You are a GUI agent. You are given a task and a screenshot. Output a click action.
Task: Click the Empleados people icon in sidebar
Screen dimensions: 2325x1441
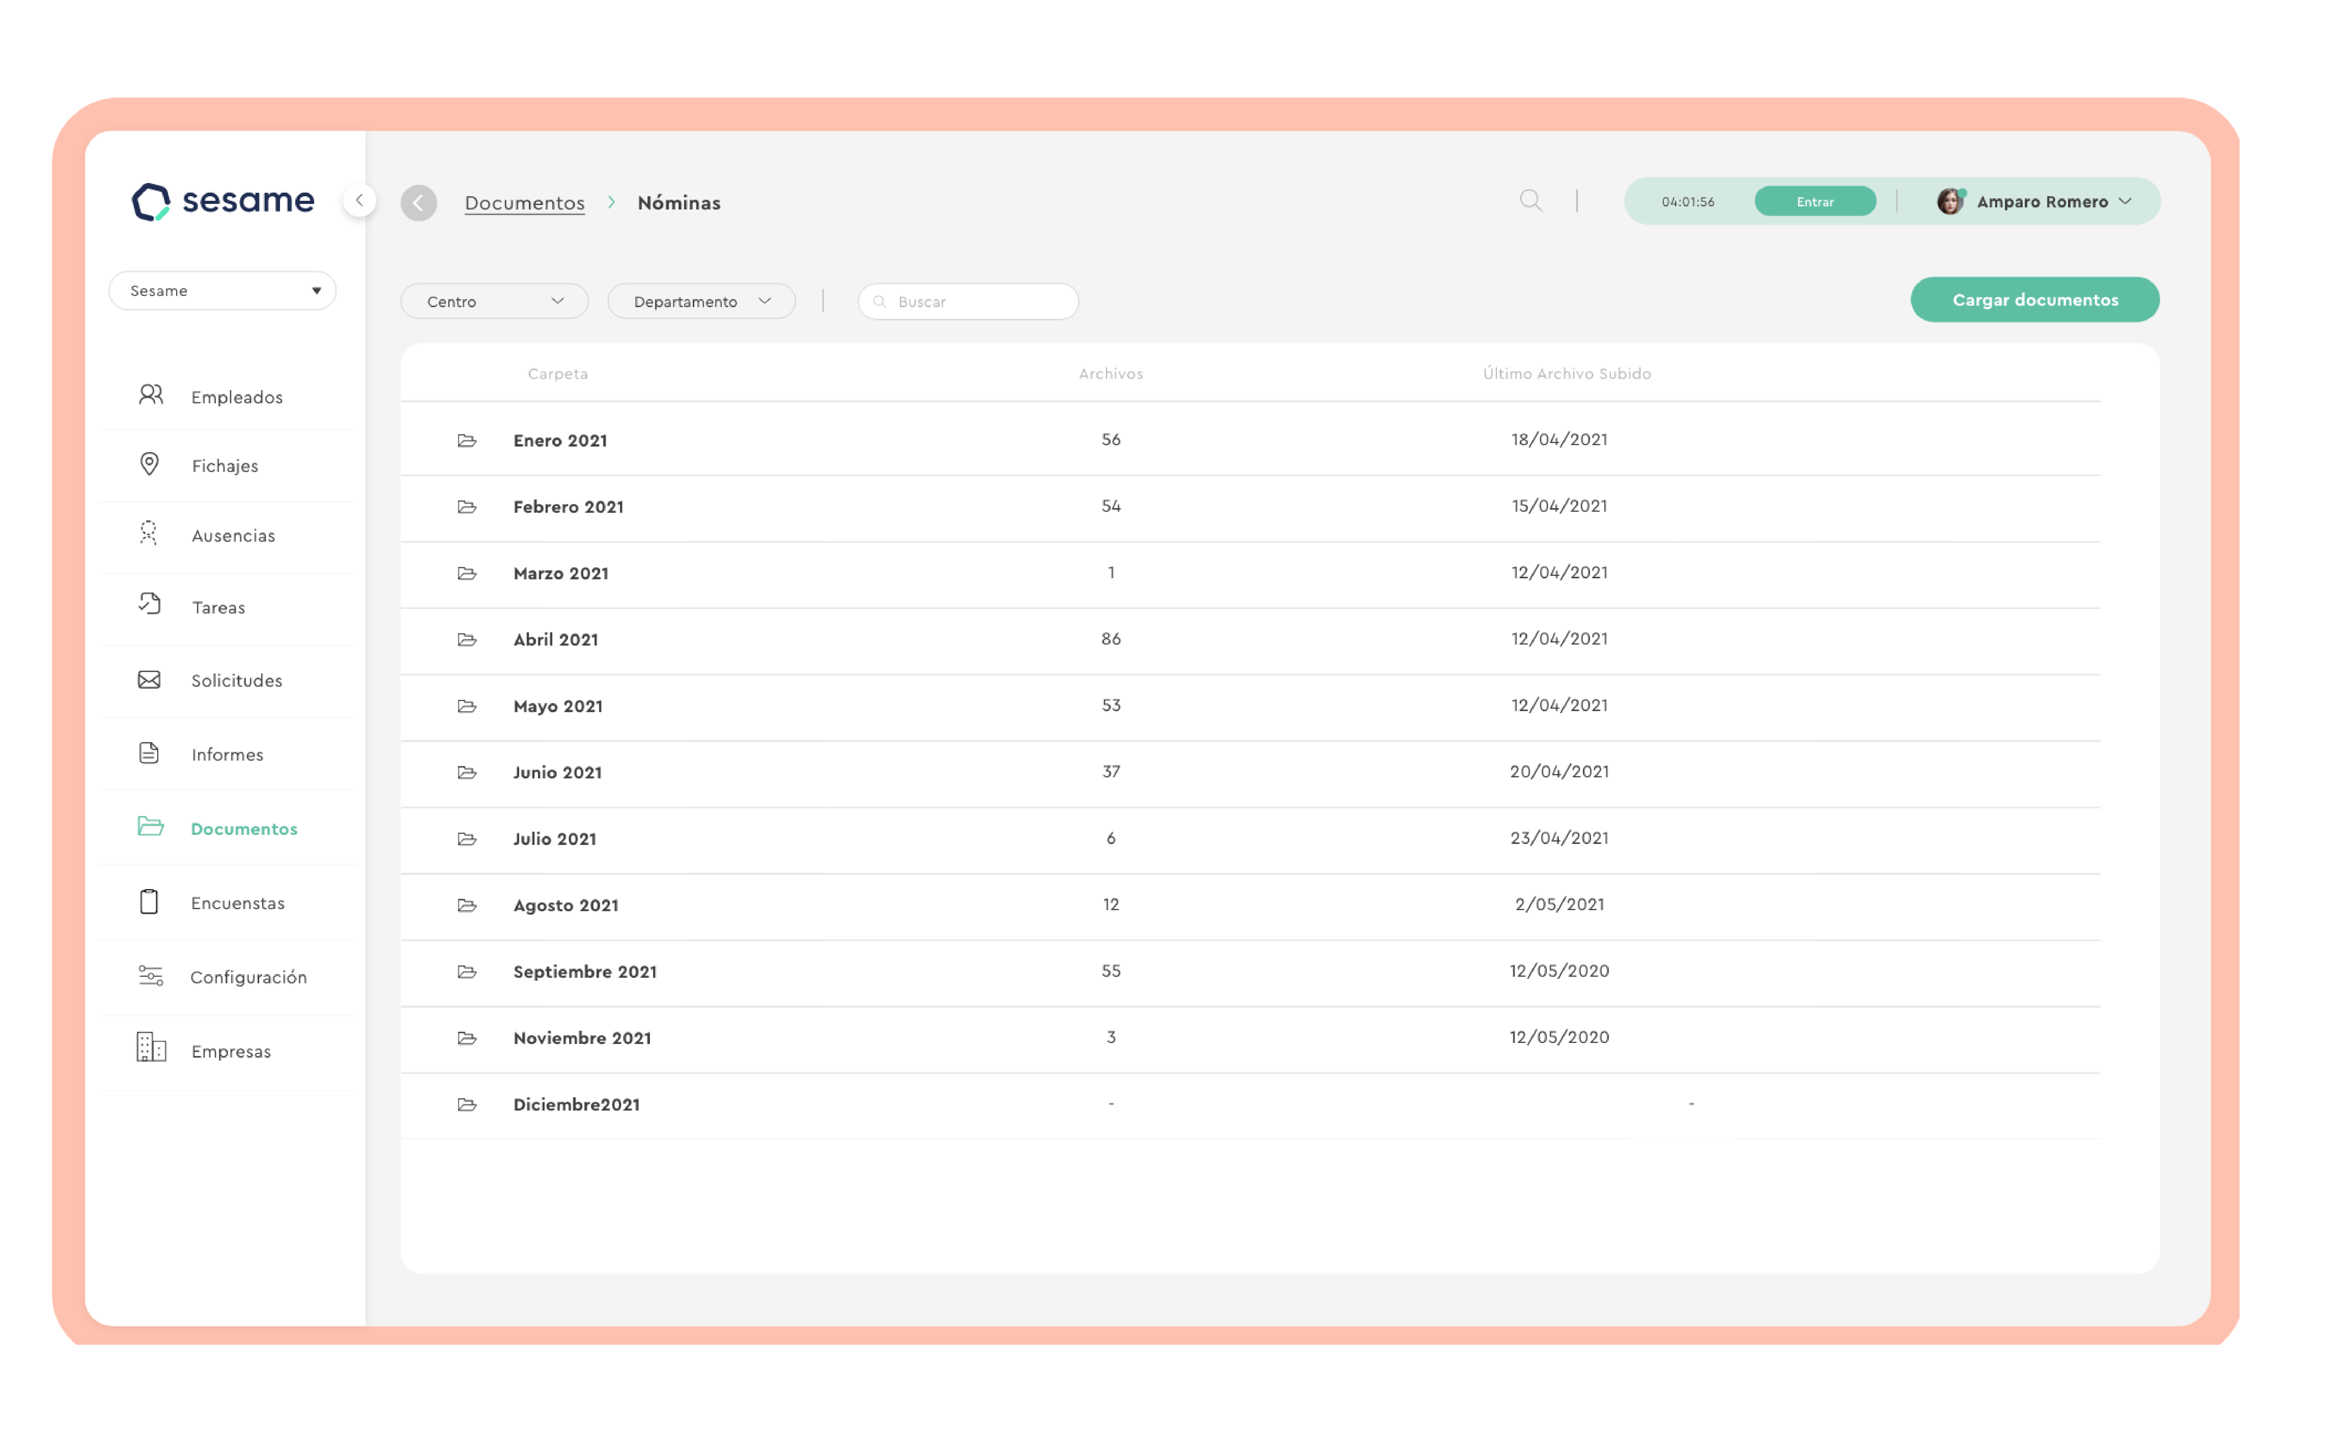[151, 395]
